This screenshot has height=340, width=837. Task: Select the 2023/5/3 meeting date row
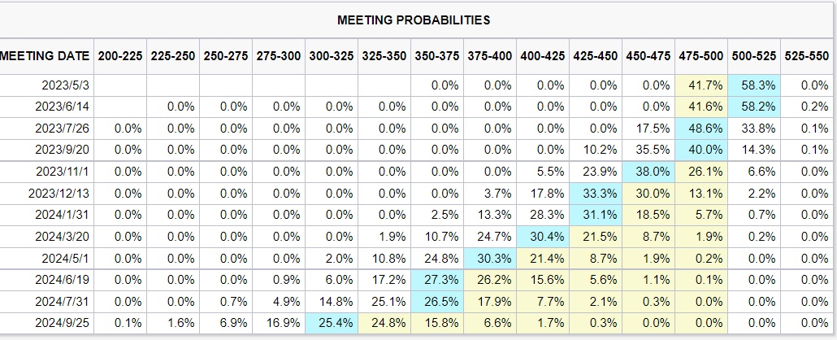click(x=67, y=85)
